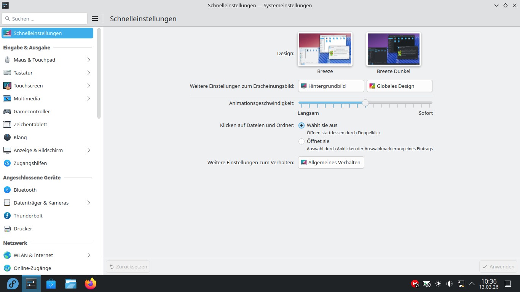Click the 'Netzwerk' section header

point(15,243)
